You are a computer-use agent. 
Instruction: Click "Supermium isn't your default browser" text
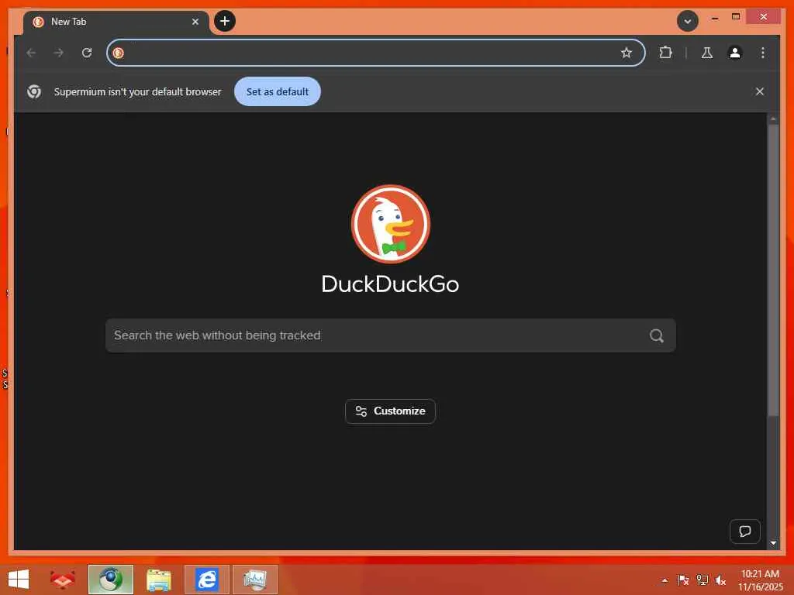coord(138,91)
